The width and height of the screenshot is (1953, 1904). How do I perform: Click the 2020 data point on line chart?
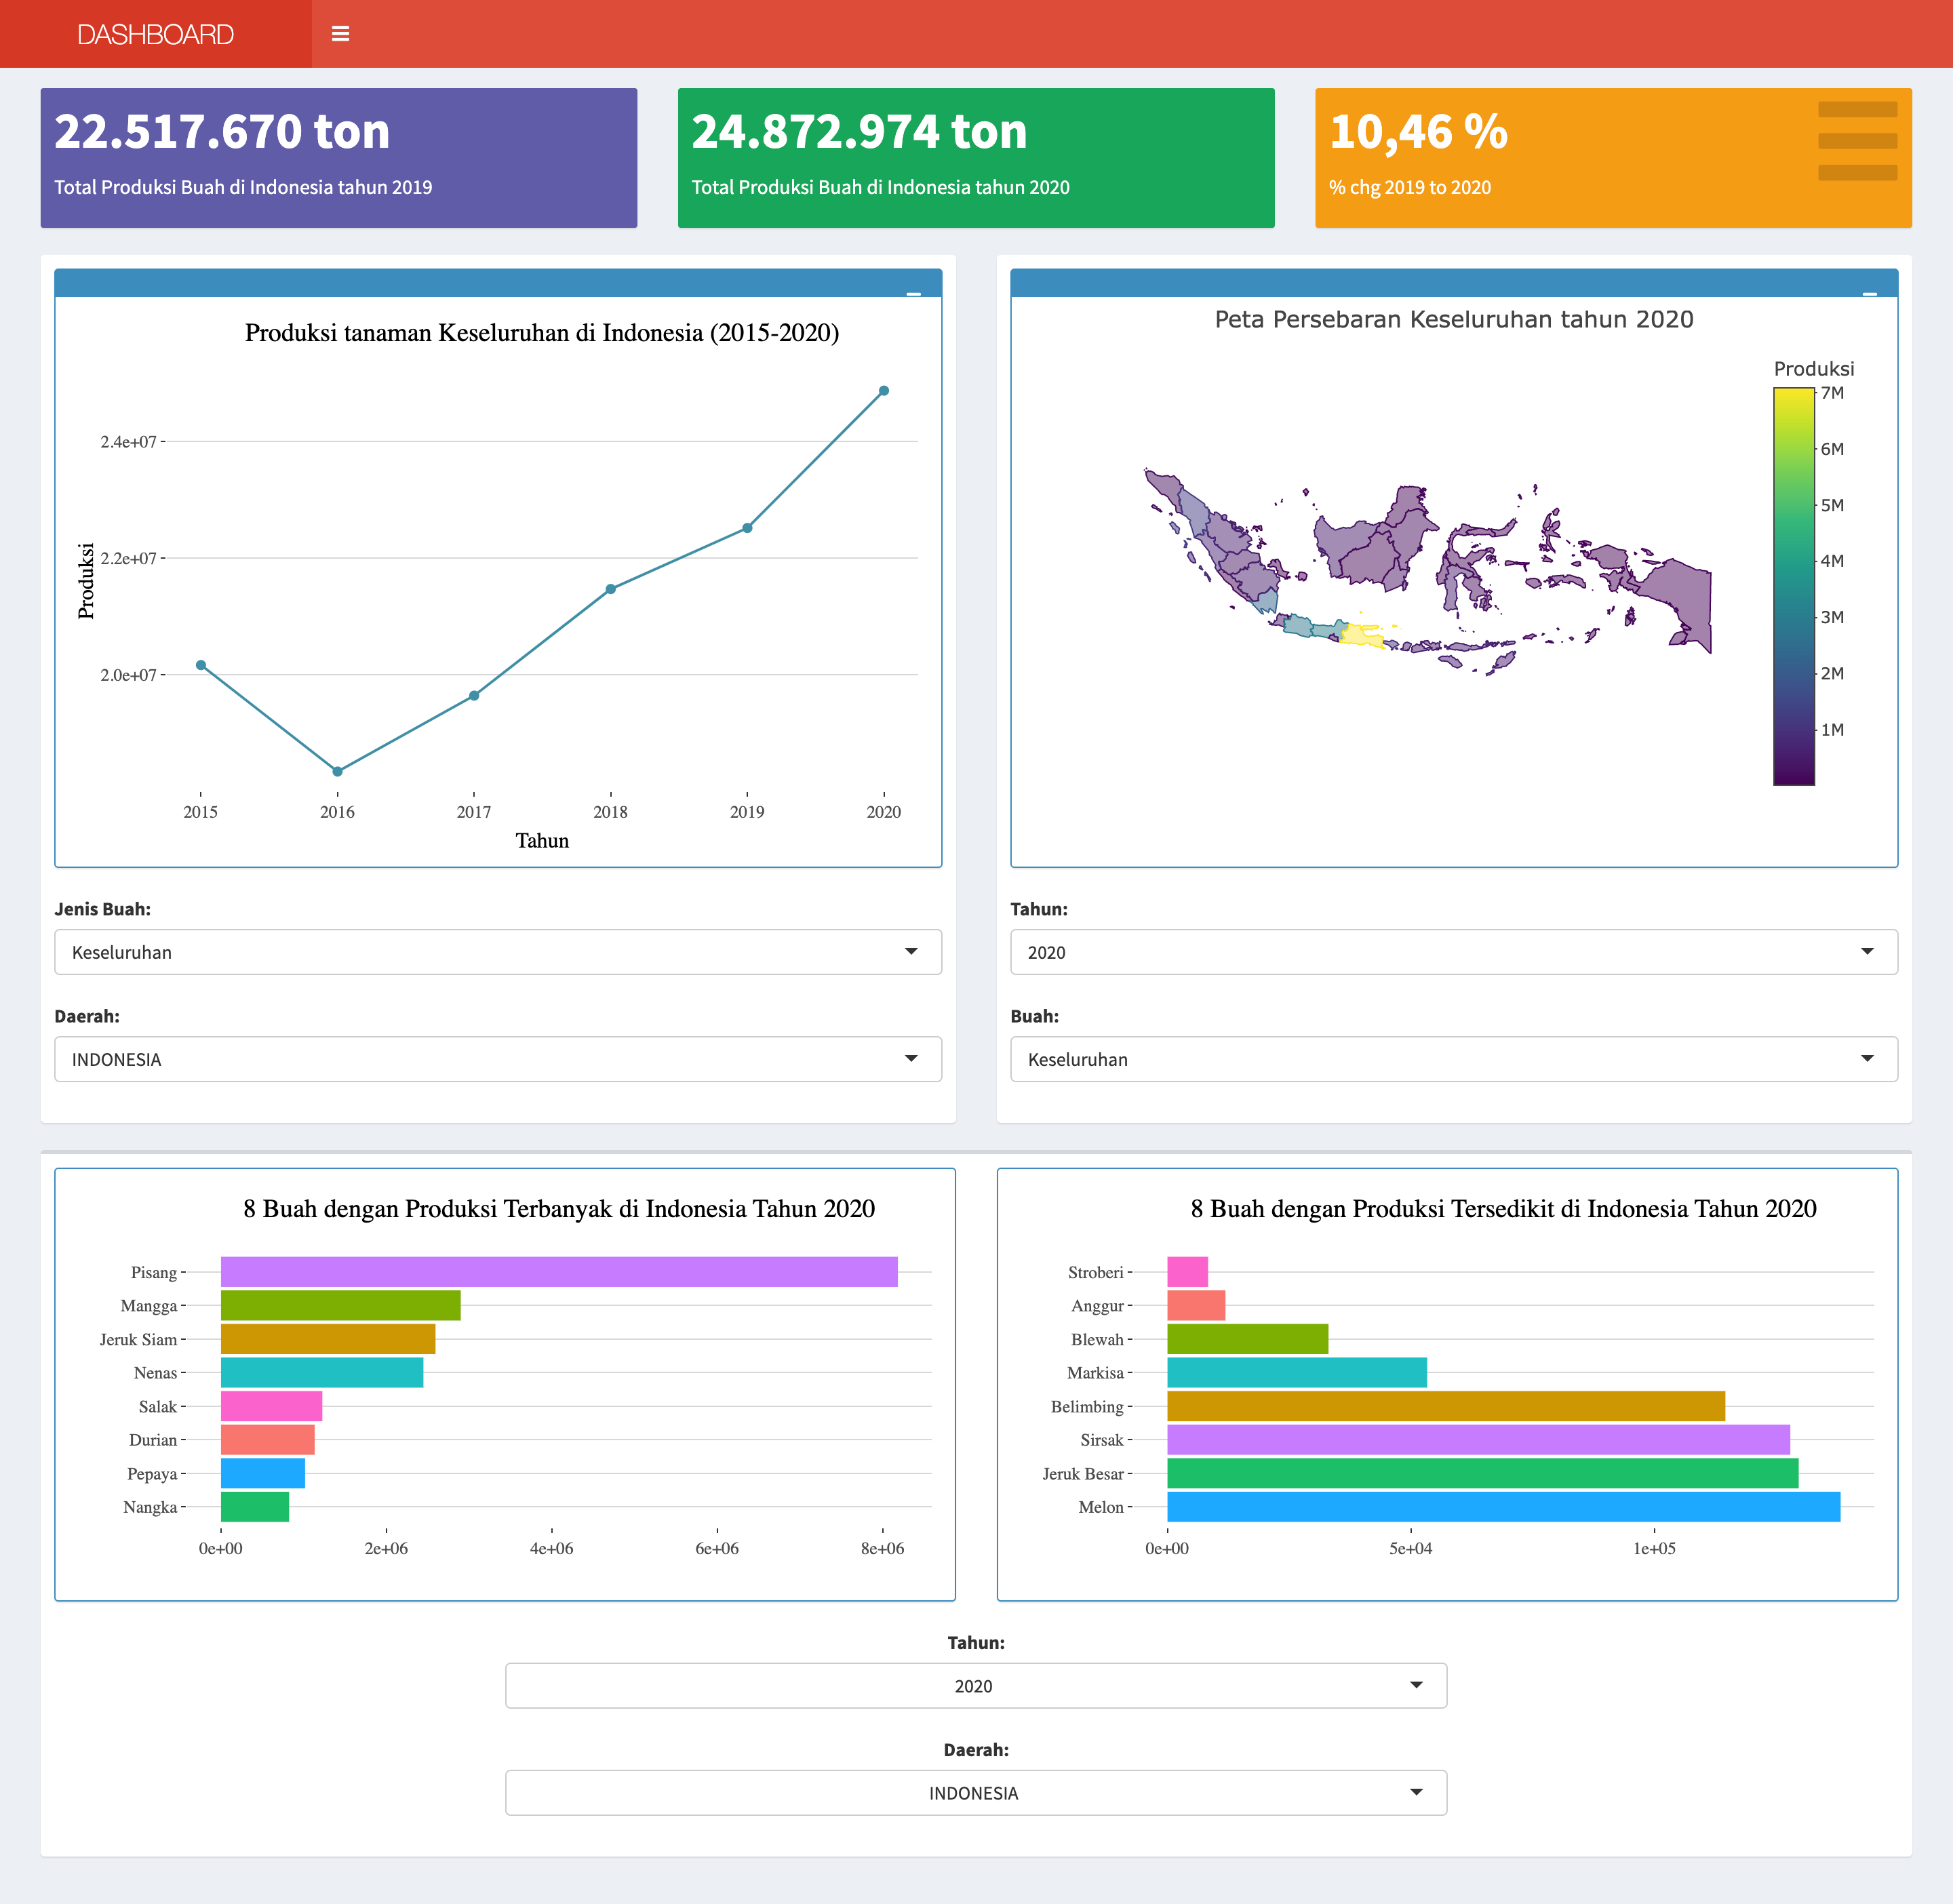884,391
